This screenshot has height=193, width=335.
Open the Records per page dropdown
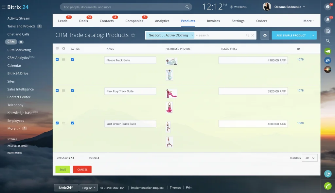click(309, 158)
